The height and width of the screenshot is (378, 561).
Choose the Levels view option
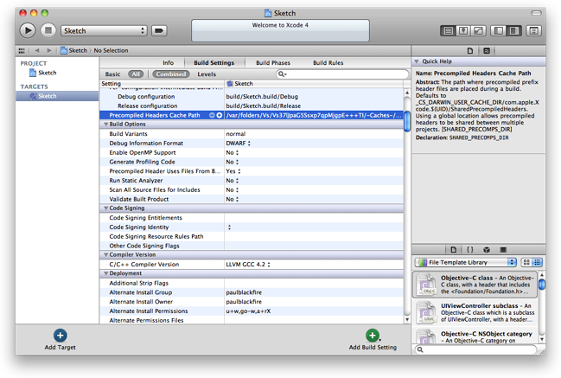coord(207,74)
